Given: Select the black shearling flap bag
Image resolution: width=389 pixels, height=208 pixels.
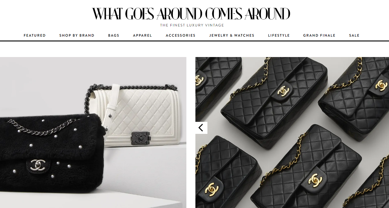Looking at the screenshot, I should click(51, 153).
